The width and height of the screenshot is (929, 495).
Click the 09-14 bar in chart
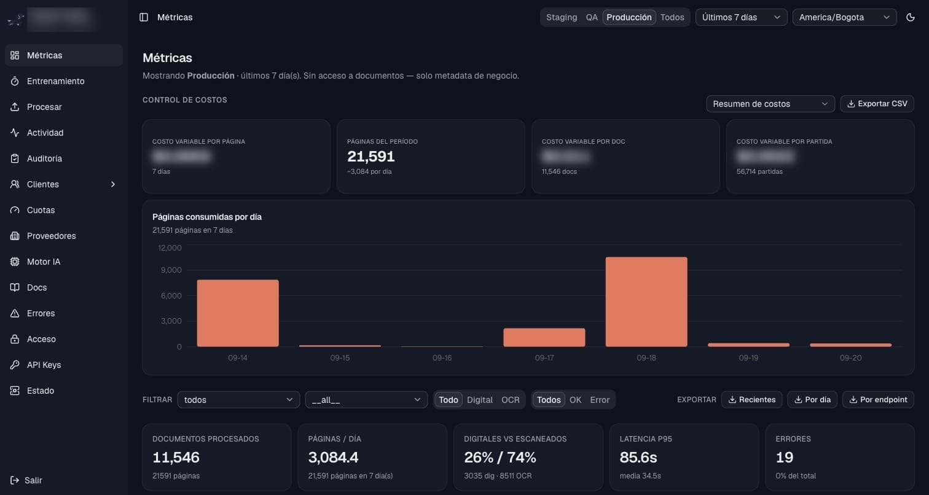point(238,313)
